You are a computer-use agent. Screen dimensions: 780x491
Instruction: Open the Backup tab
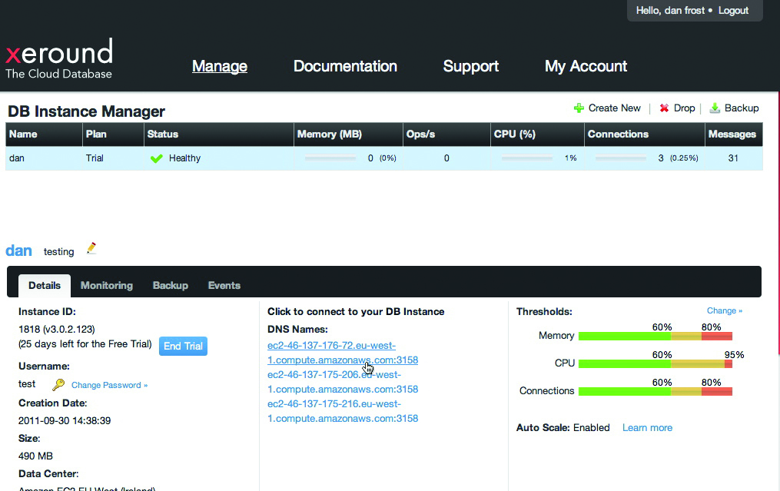[x=170, y=286]
